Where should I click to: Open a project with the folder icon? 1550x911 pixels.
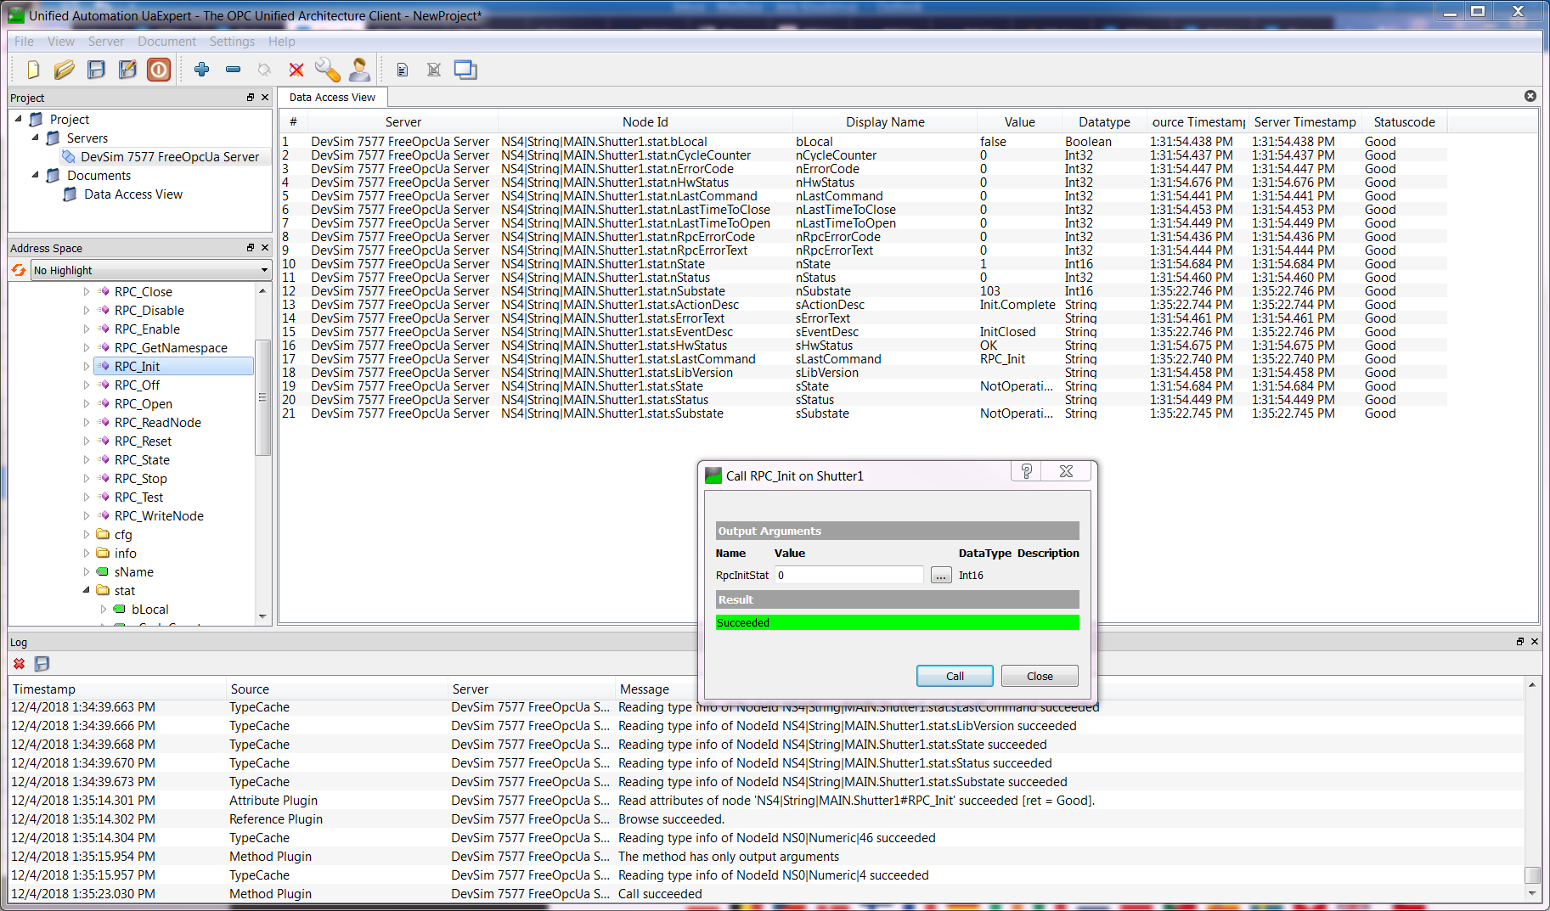point(65,70)
